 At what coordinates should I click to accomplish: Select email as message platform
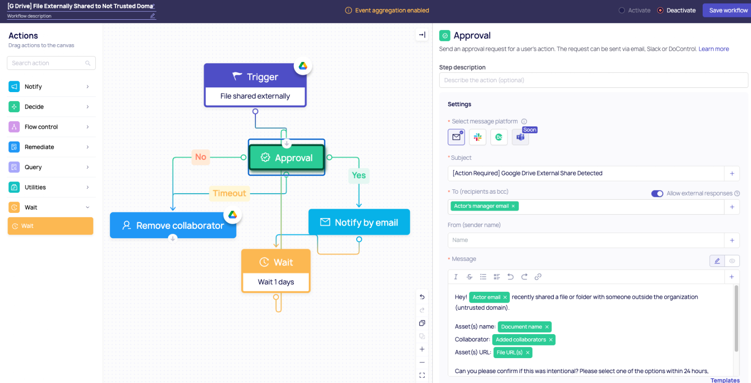[456, 137]
